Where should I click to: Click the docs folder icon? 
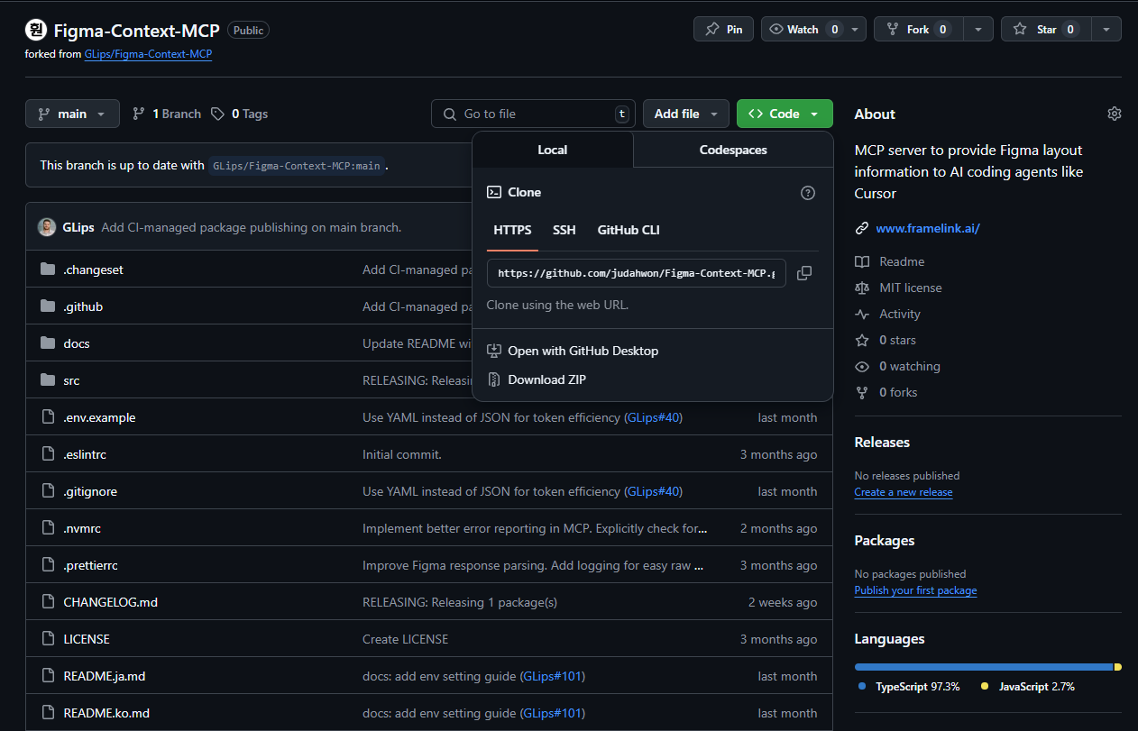pos(48,343)
